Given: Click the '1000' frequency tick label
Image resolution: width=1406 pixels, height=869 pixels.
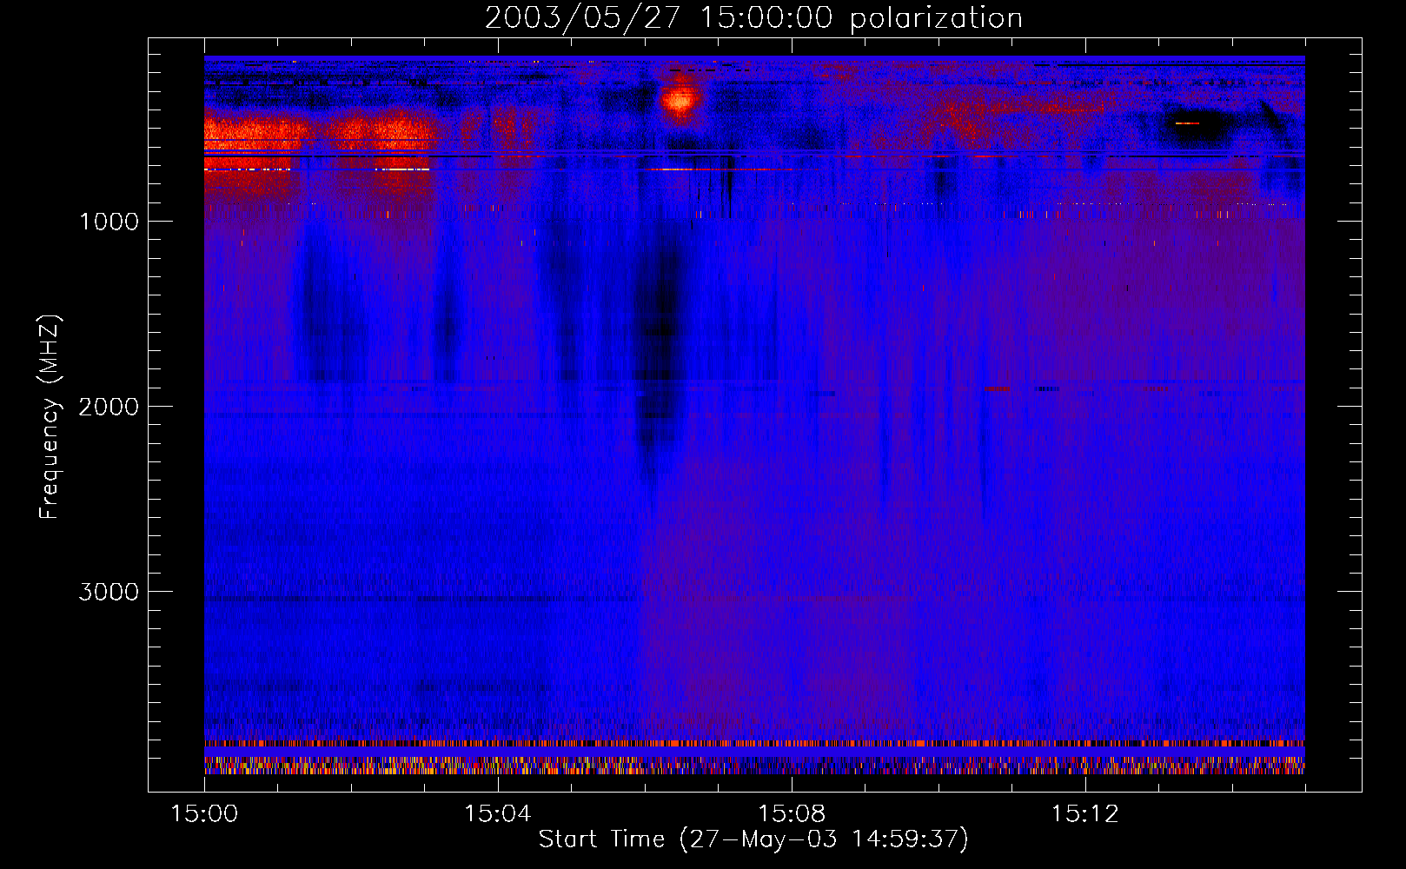Looking at the screenshot, I should click(109, 222).
